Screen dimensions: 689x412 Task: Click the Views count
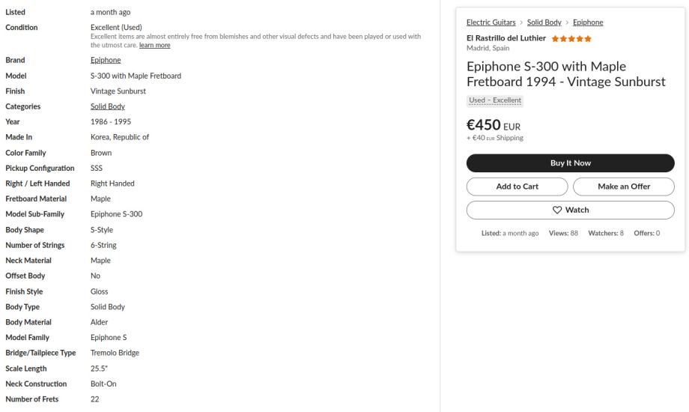tap(563, 233)
